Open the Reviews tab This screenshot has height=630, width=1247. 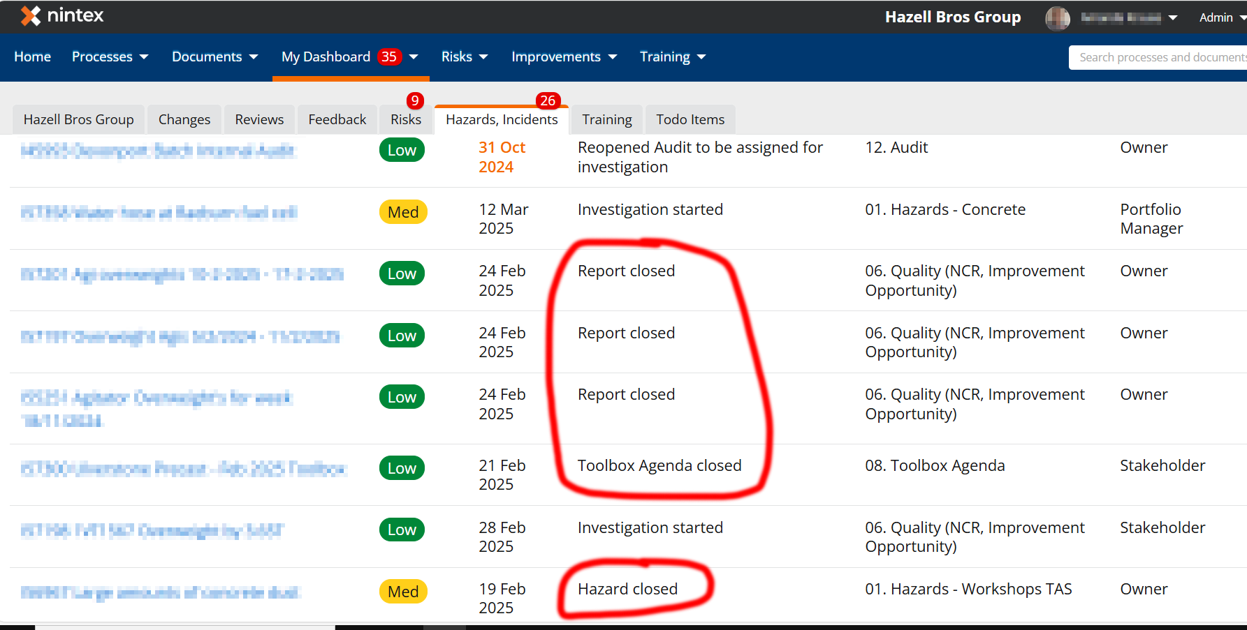point(259,119)
